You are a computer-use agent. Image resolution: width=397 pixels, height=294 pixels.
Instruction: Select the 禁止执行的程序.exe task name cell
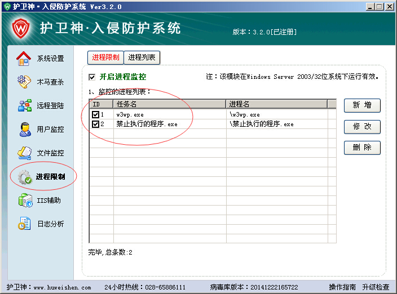click(x=170, y=124)
